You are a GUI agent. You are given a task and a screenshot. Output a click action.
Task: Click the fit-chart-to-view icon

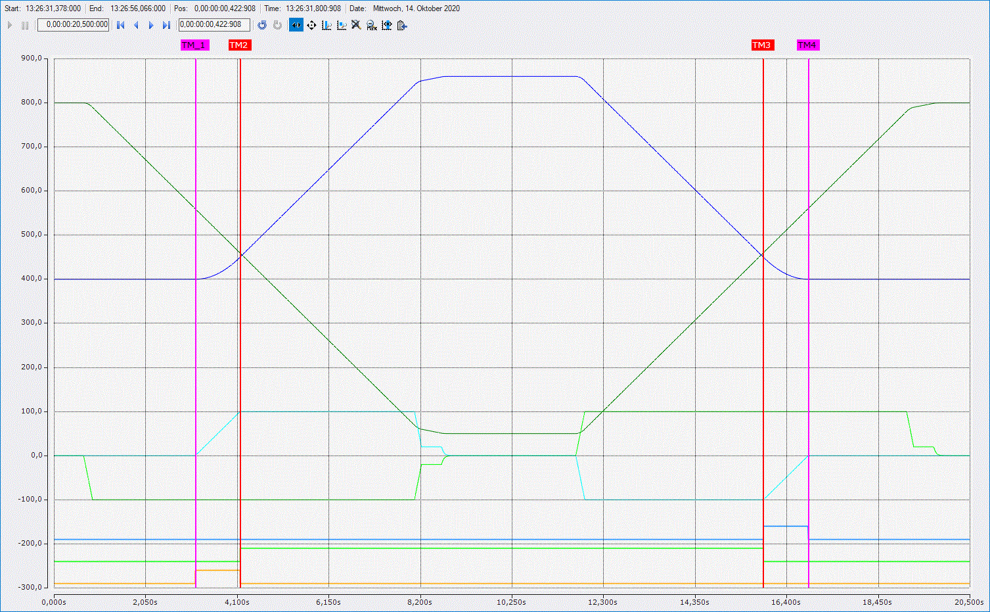pyautogui.click(x=387, y=25)
